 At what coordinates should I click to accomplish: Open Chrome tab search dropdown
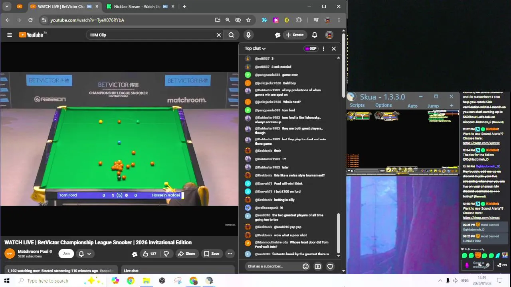click(x=7, y=6)
